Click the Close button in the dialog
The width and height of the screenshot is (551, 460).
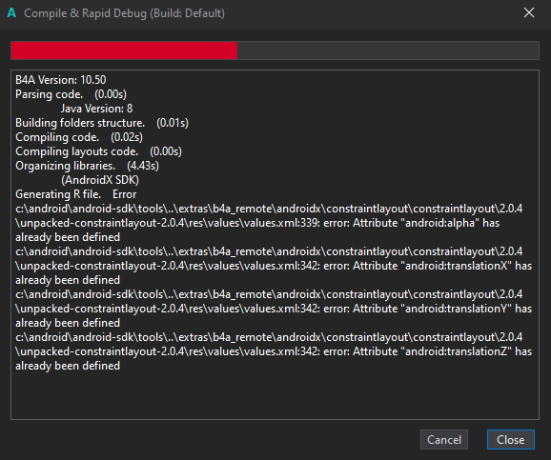click(511, 440)
